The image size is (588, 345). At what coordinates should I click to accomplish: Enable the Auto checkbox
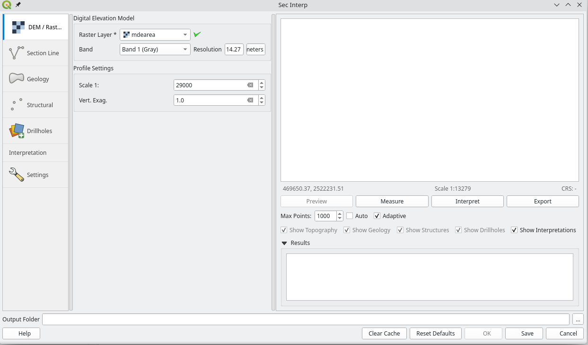click(350, 216)
